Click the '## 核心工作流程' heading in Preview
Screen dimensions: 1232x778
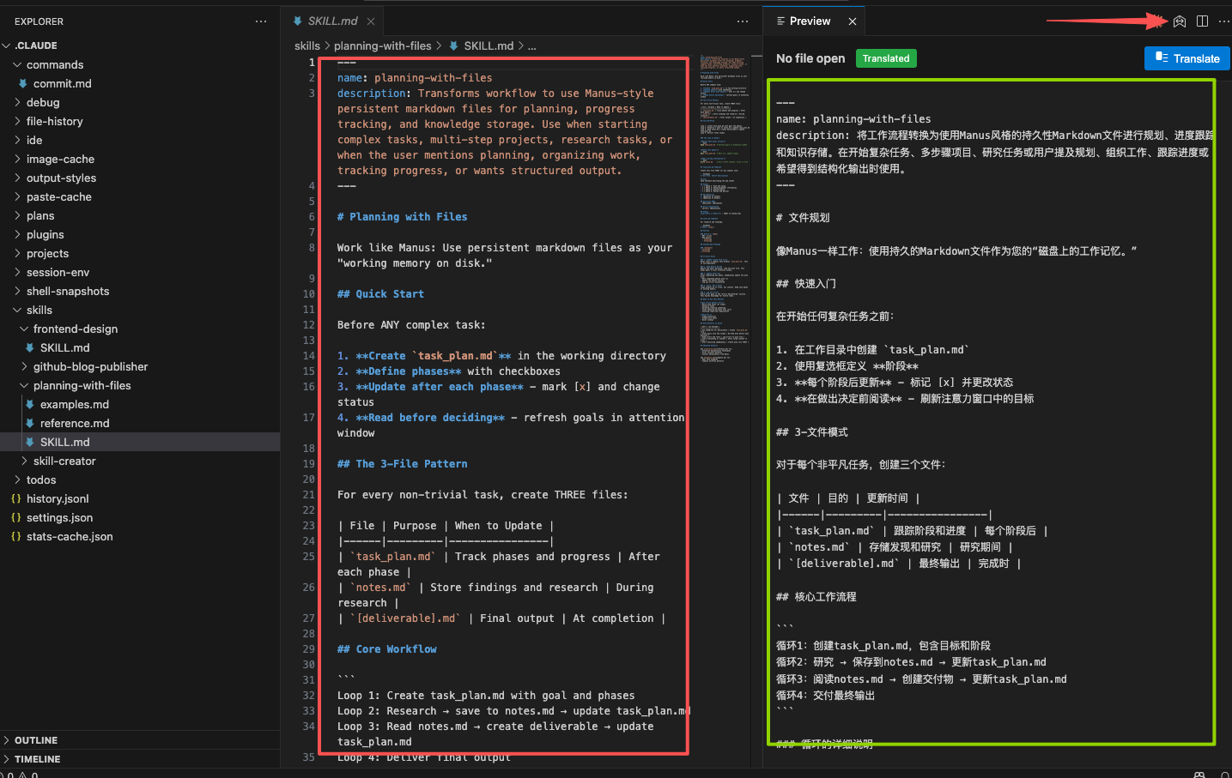[816, 597]
